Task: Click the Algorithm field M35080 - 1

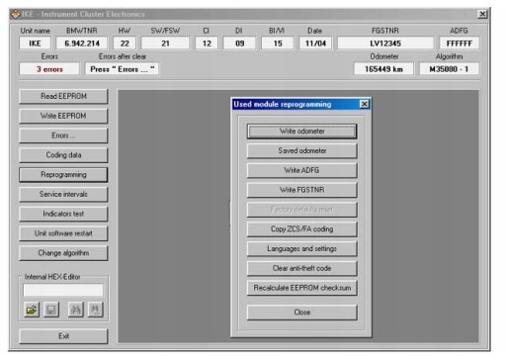Action: pyautogui.click(x=449, y=69)
